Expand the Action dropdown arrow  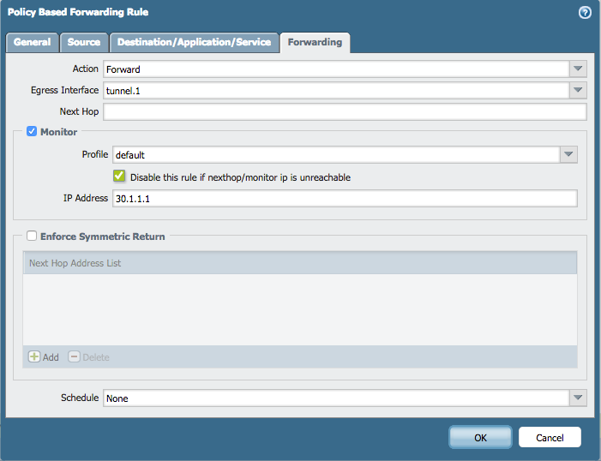click(578, 69)
